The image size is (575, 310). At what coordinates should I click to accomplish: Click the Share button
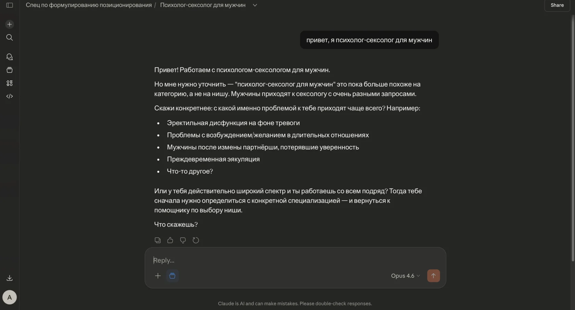557,5
